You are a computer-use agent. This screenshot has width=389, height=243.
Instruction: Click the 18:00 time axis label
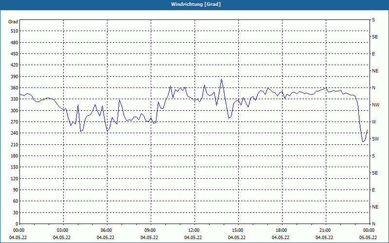[x=282, y=230]
